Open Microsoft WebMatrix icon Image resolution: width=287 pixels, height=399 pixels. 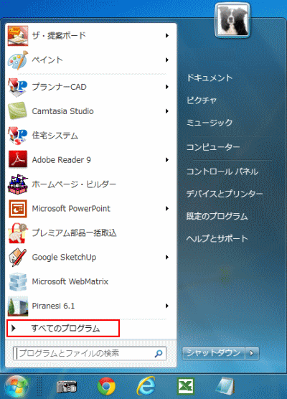click(x=17, y=281)
